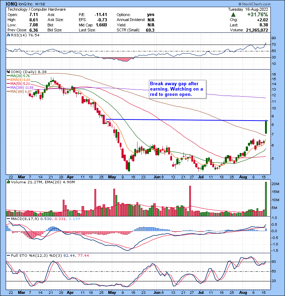Click the Chg value +2.02

263,20
